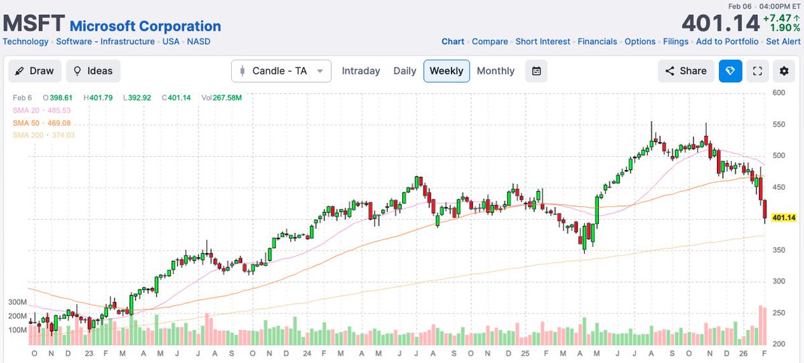Click the L 392.92 low value

[x=137, y=98]
